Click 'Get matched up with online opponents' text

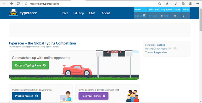[x=41, y=58]
